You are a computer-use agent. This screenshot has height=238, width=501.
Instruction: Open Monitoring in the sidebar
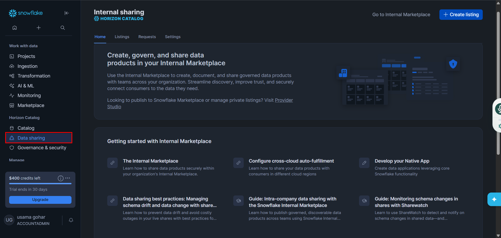39,96
